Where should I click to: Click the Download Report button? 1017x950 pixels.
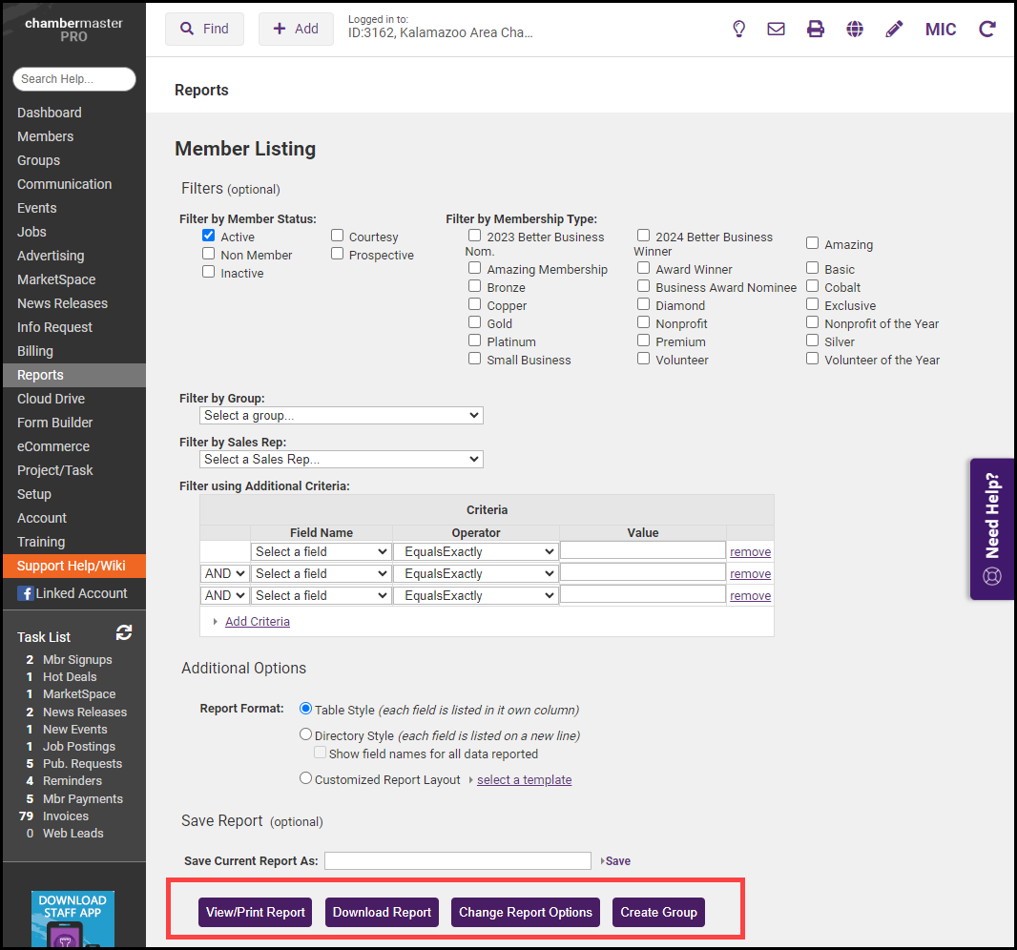click(x=382, y=912)
